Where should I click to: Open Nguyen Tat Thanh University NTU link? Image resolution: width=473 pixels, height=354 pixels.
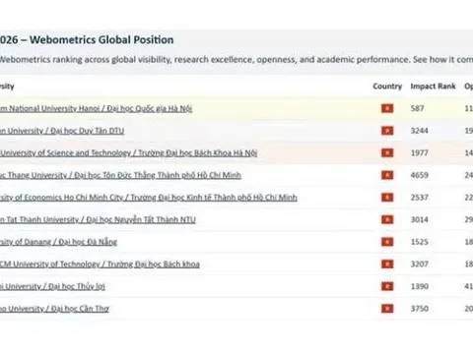point(98,219)
